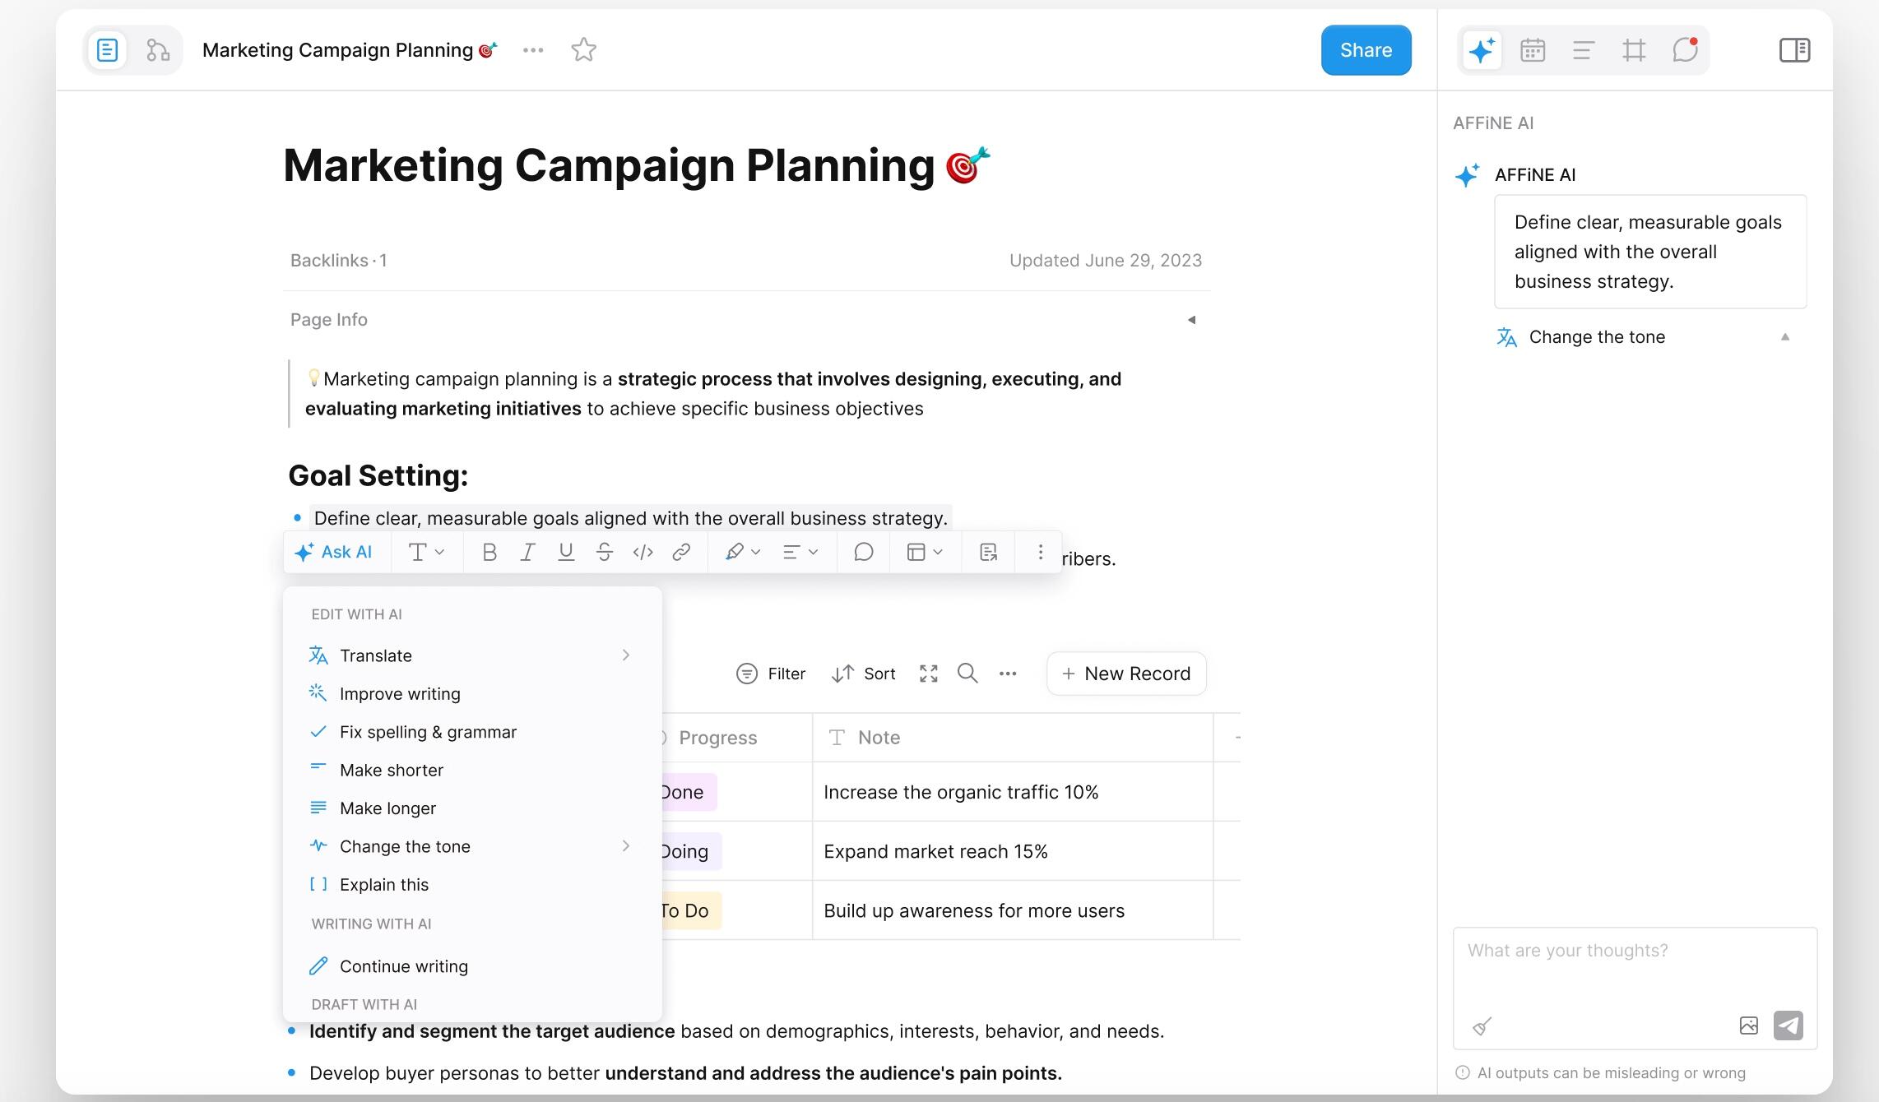
Task: Open more toolbar options vertical dots
Action: click(x=1040, y=553)
